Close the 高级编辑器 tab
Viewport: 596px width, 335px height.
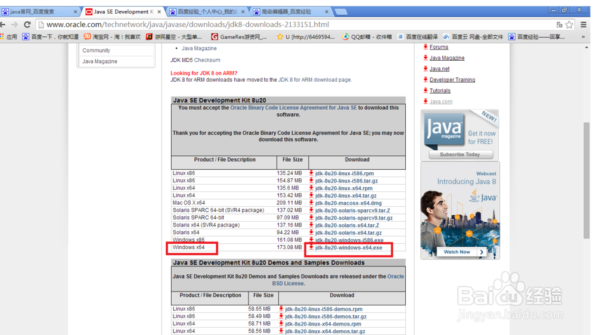pos(327,12)
